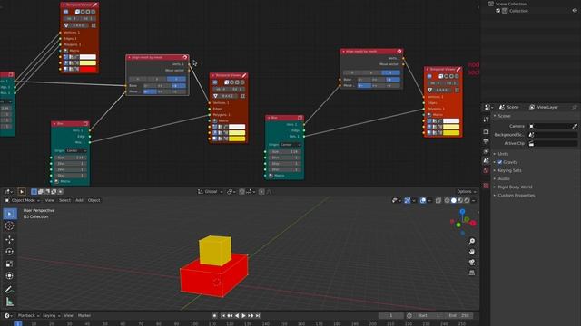Click the use preview range clock icon
This screenshot has height=326, width=581.
409,316
